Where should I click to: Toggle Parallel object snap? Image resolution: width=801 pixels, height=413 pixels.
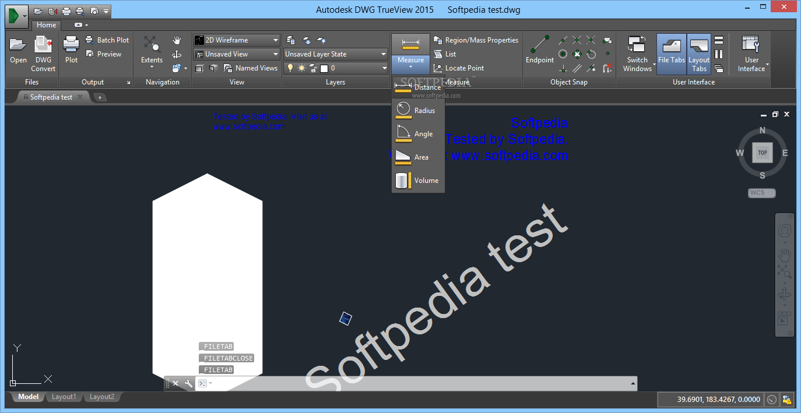click(x=577, y=68)
